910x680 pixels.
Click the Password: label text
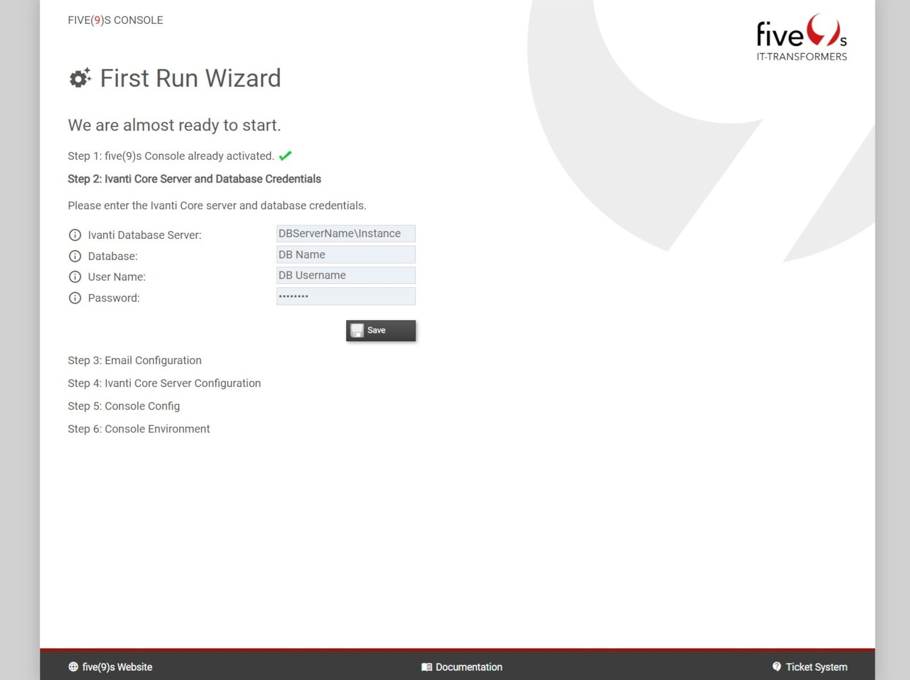(x=114, y=298)
